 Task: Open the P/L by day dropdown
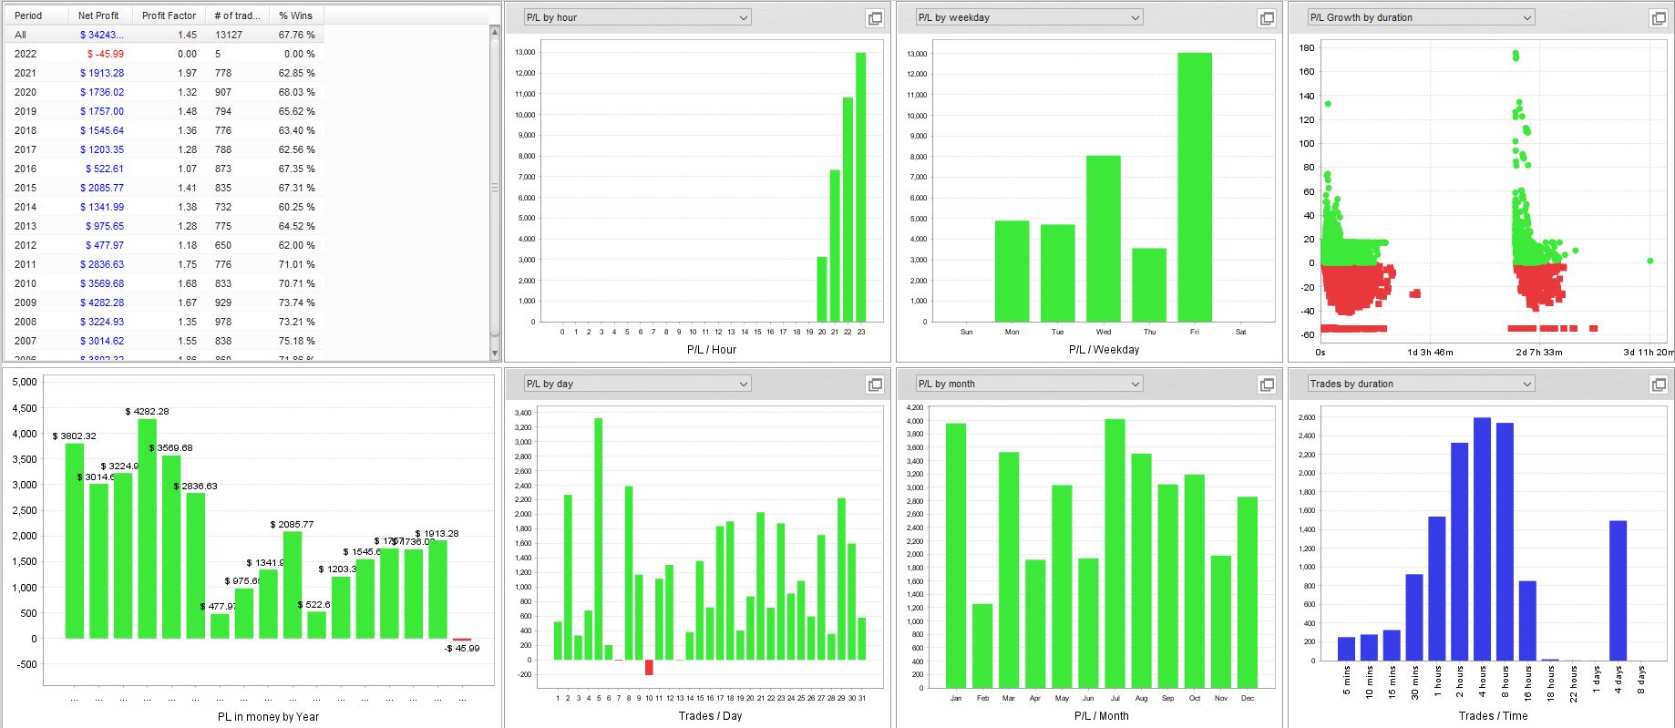coord(637,384)
